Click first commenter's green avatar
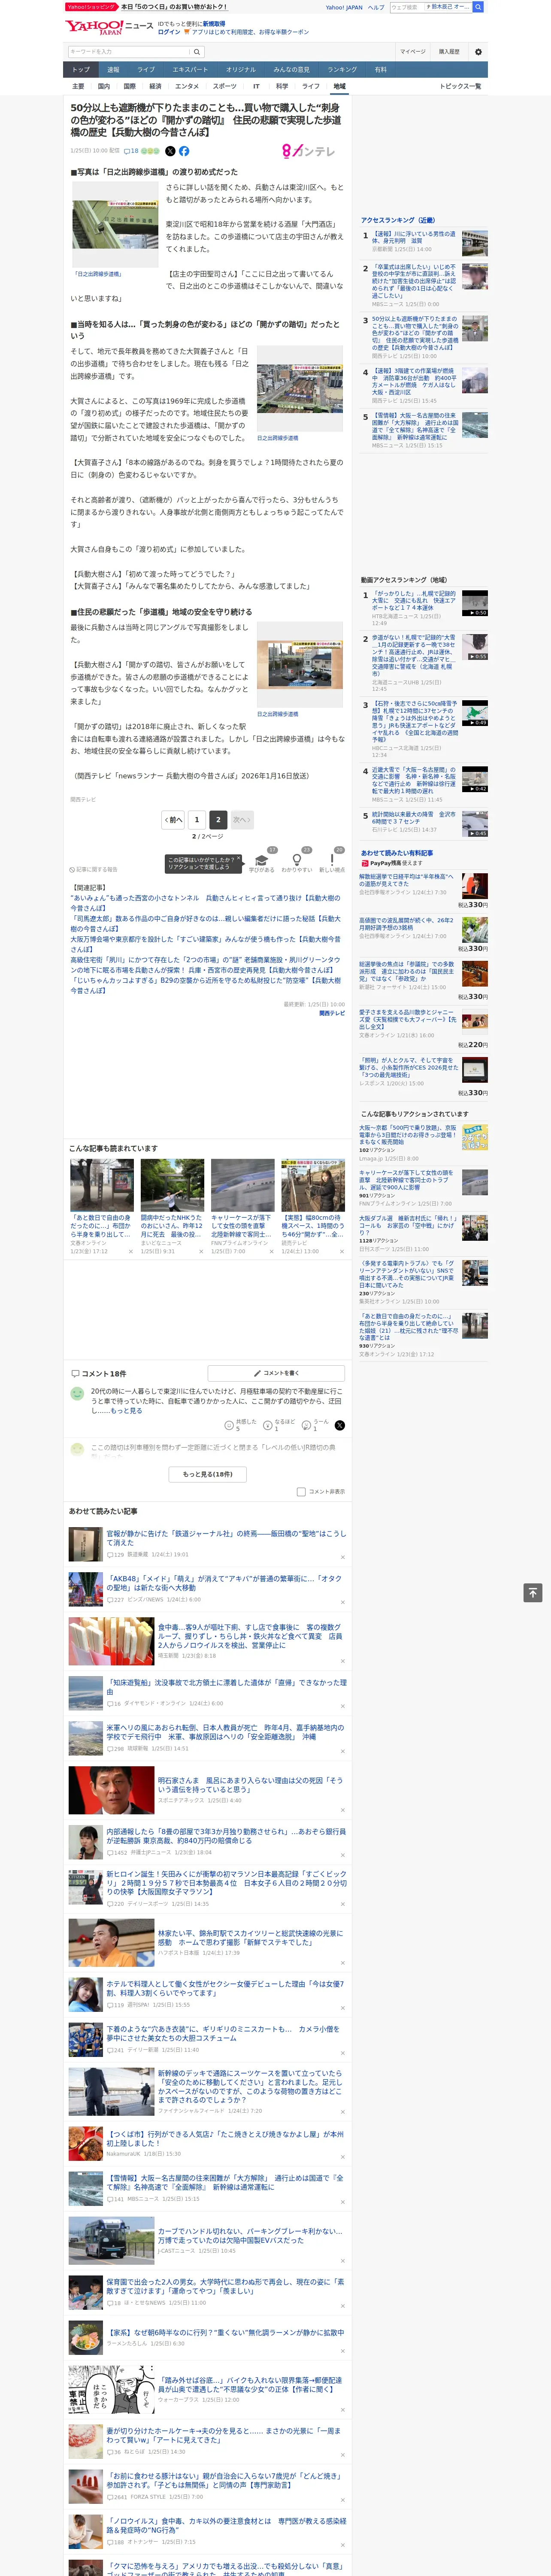Image resolution: width=551 pixels, height=2576 pixels. tap(77, 1393)
